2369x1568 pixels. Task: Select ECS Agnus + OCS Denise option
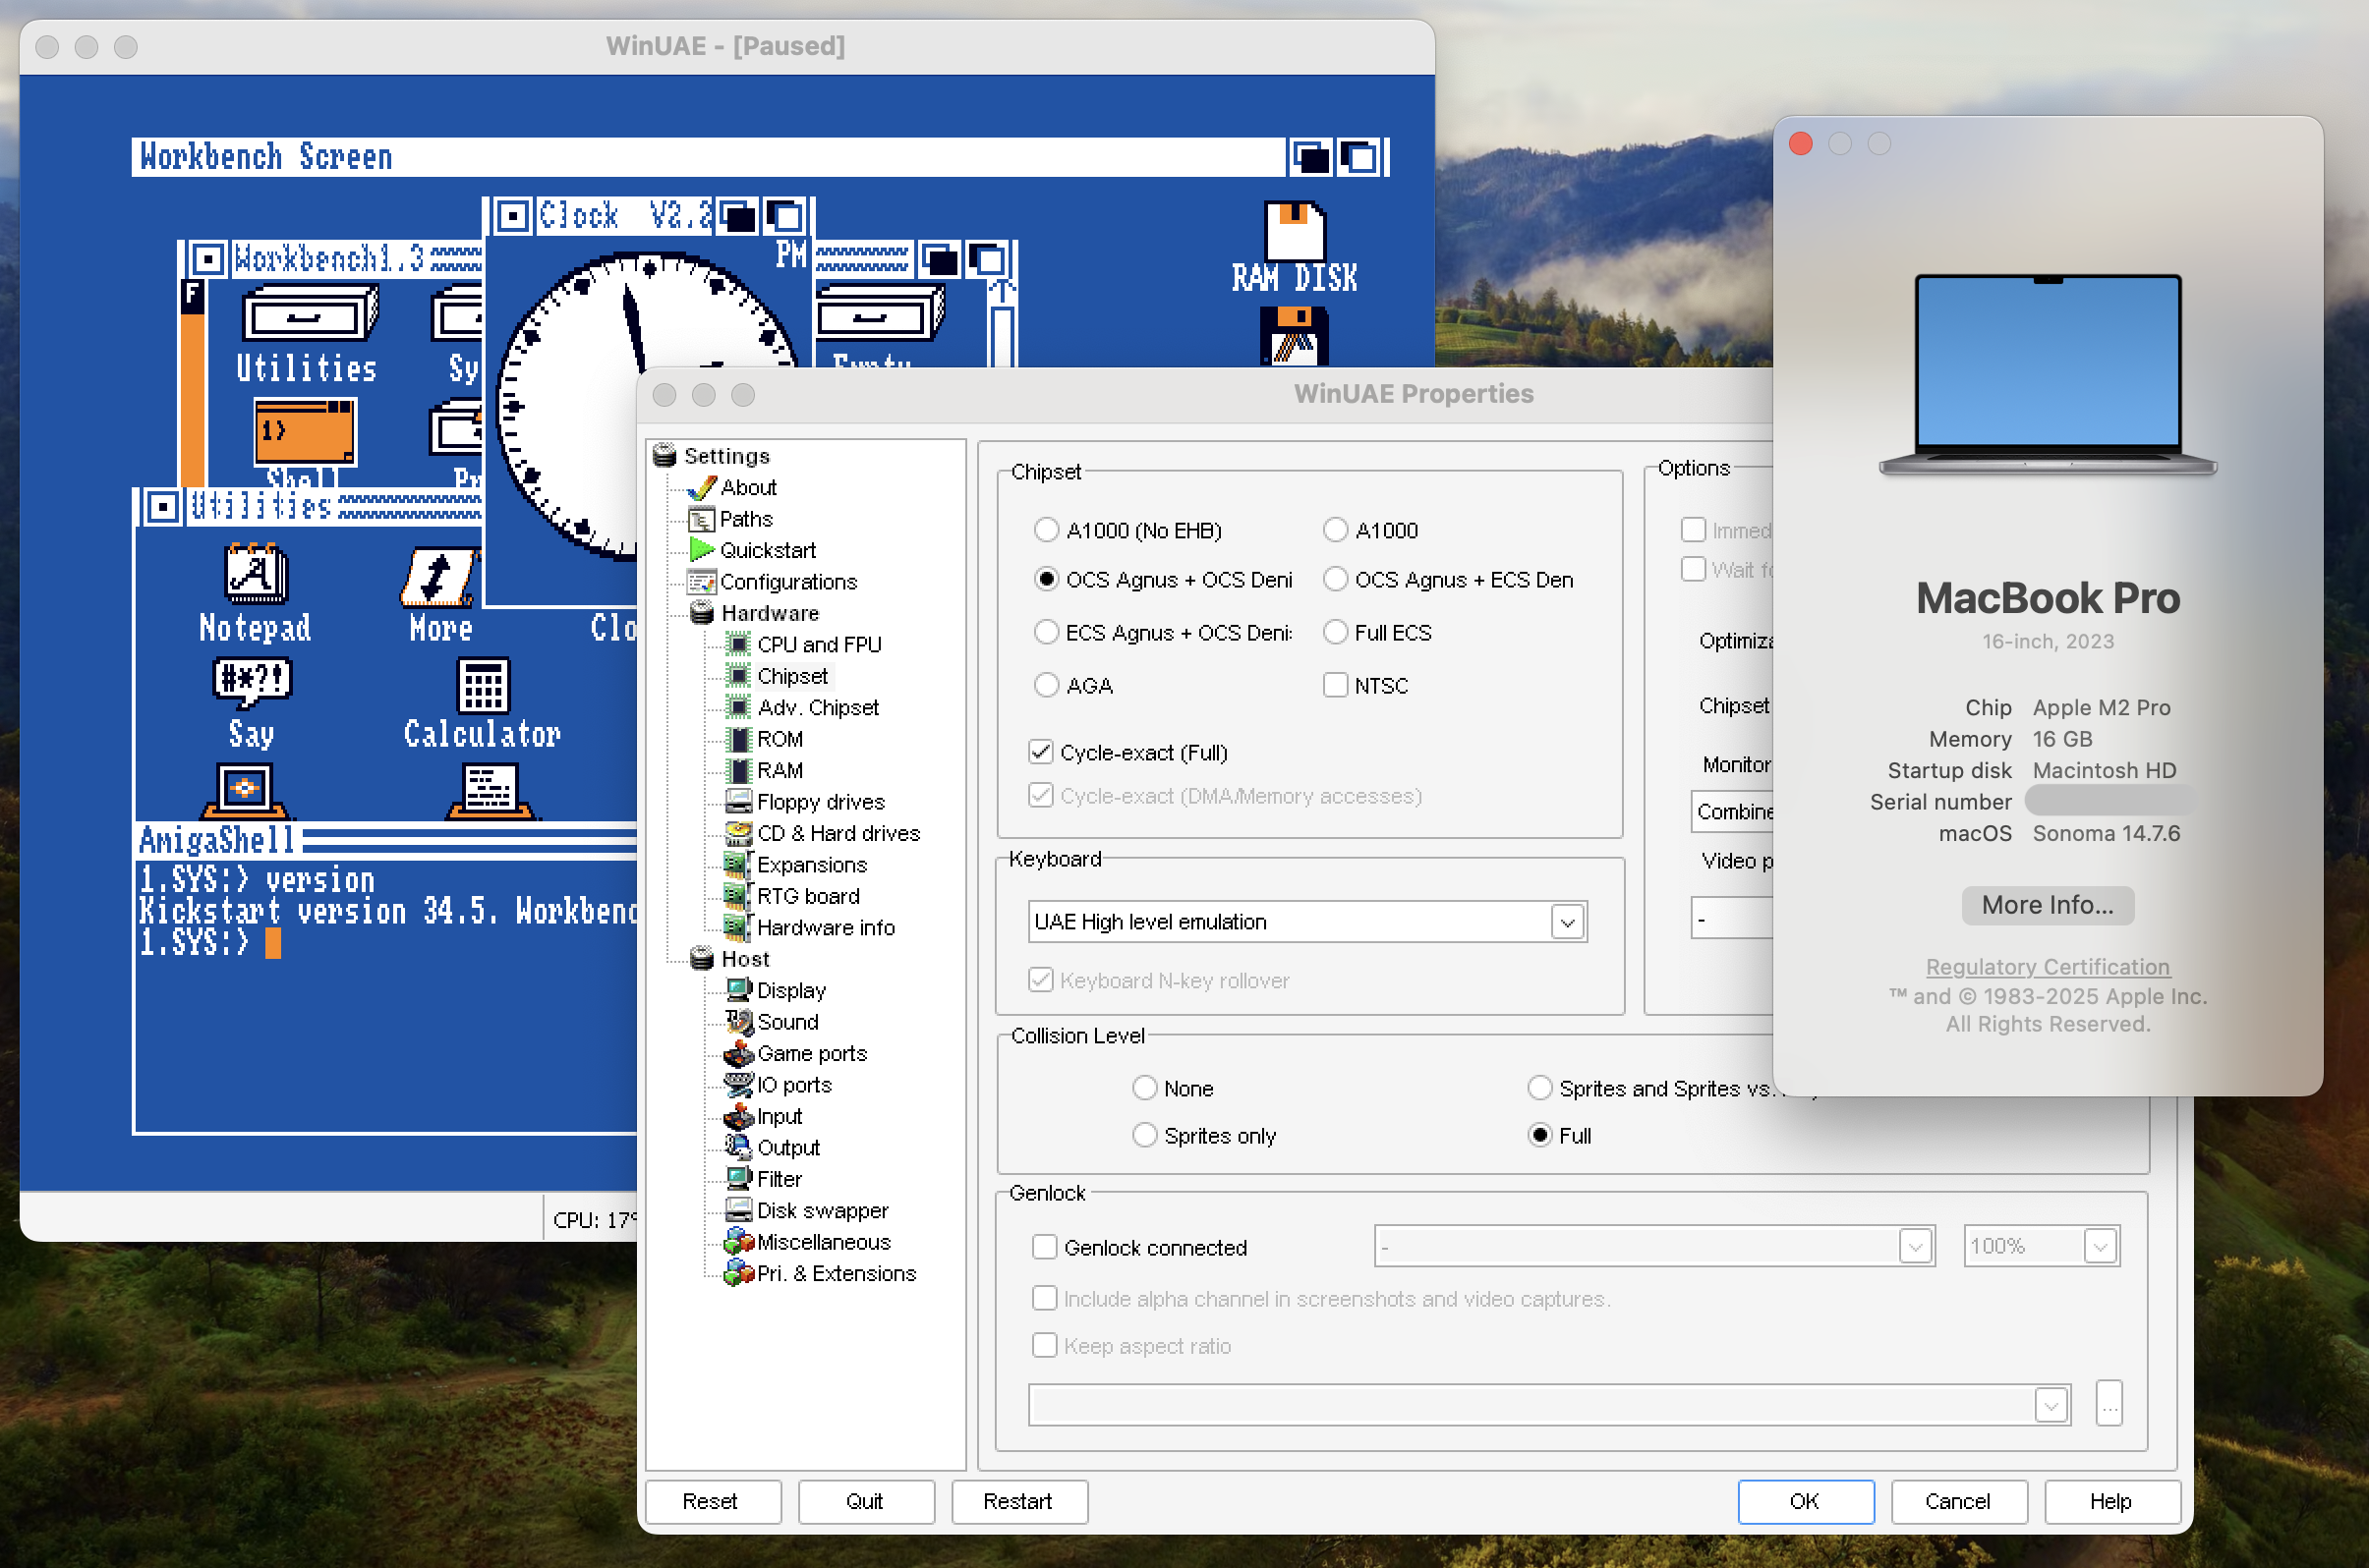[x=1047, y=632]
